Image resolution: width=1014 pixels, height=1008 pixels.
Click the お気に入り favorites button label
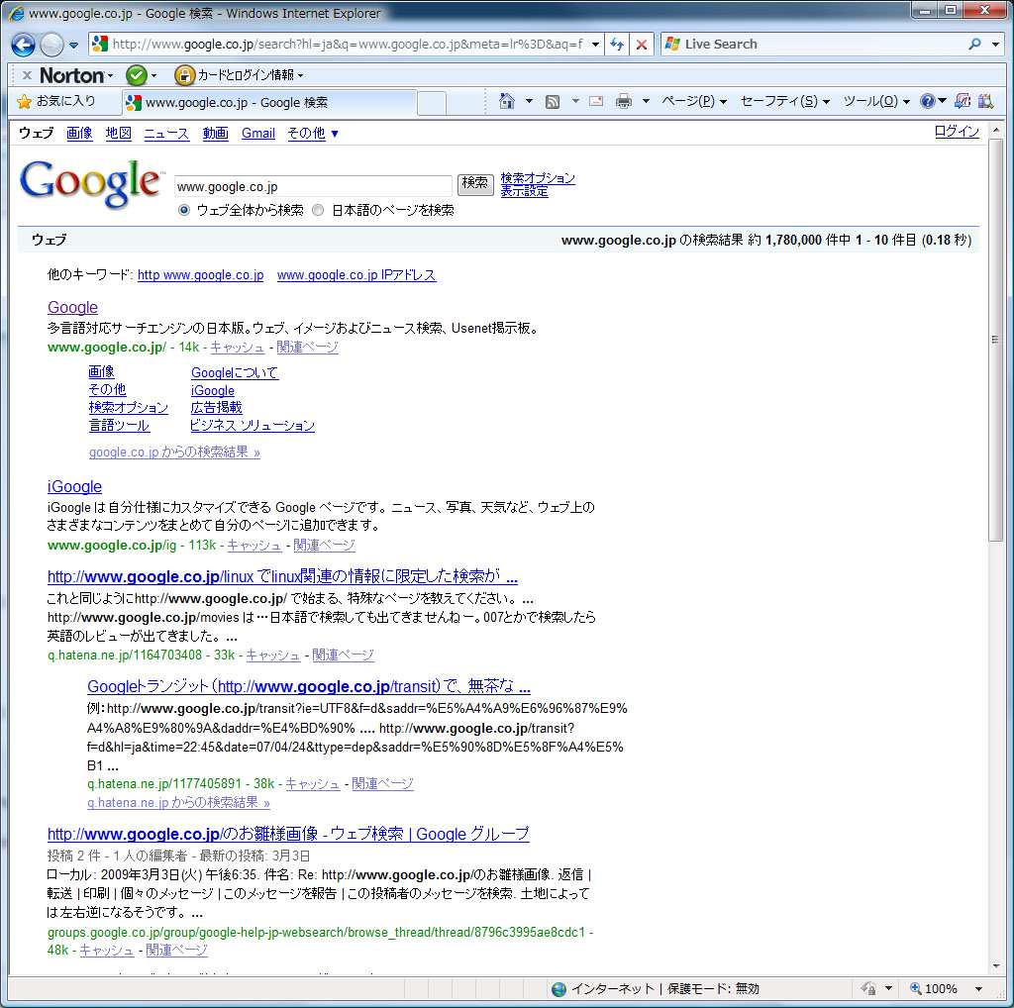[66, 101]
